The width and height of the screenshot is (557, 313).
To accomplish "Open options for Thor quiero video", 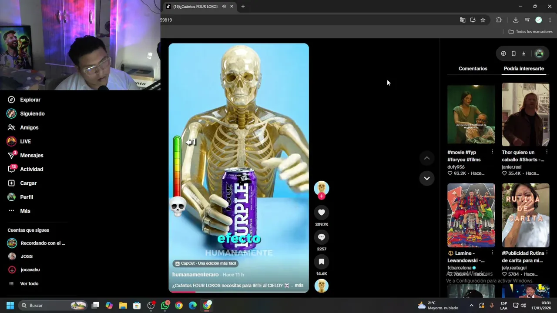I will 547,152.
